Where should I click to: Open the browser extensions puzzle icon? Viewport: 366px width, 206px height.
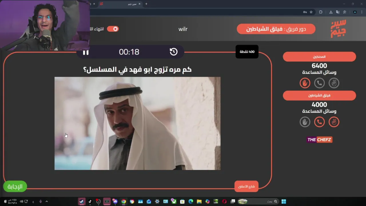(x=321, y=12)
